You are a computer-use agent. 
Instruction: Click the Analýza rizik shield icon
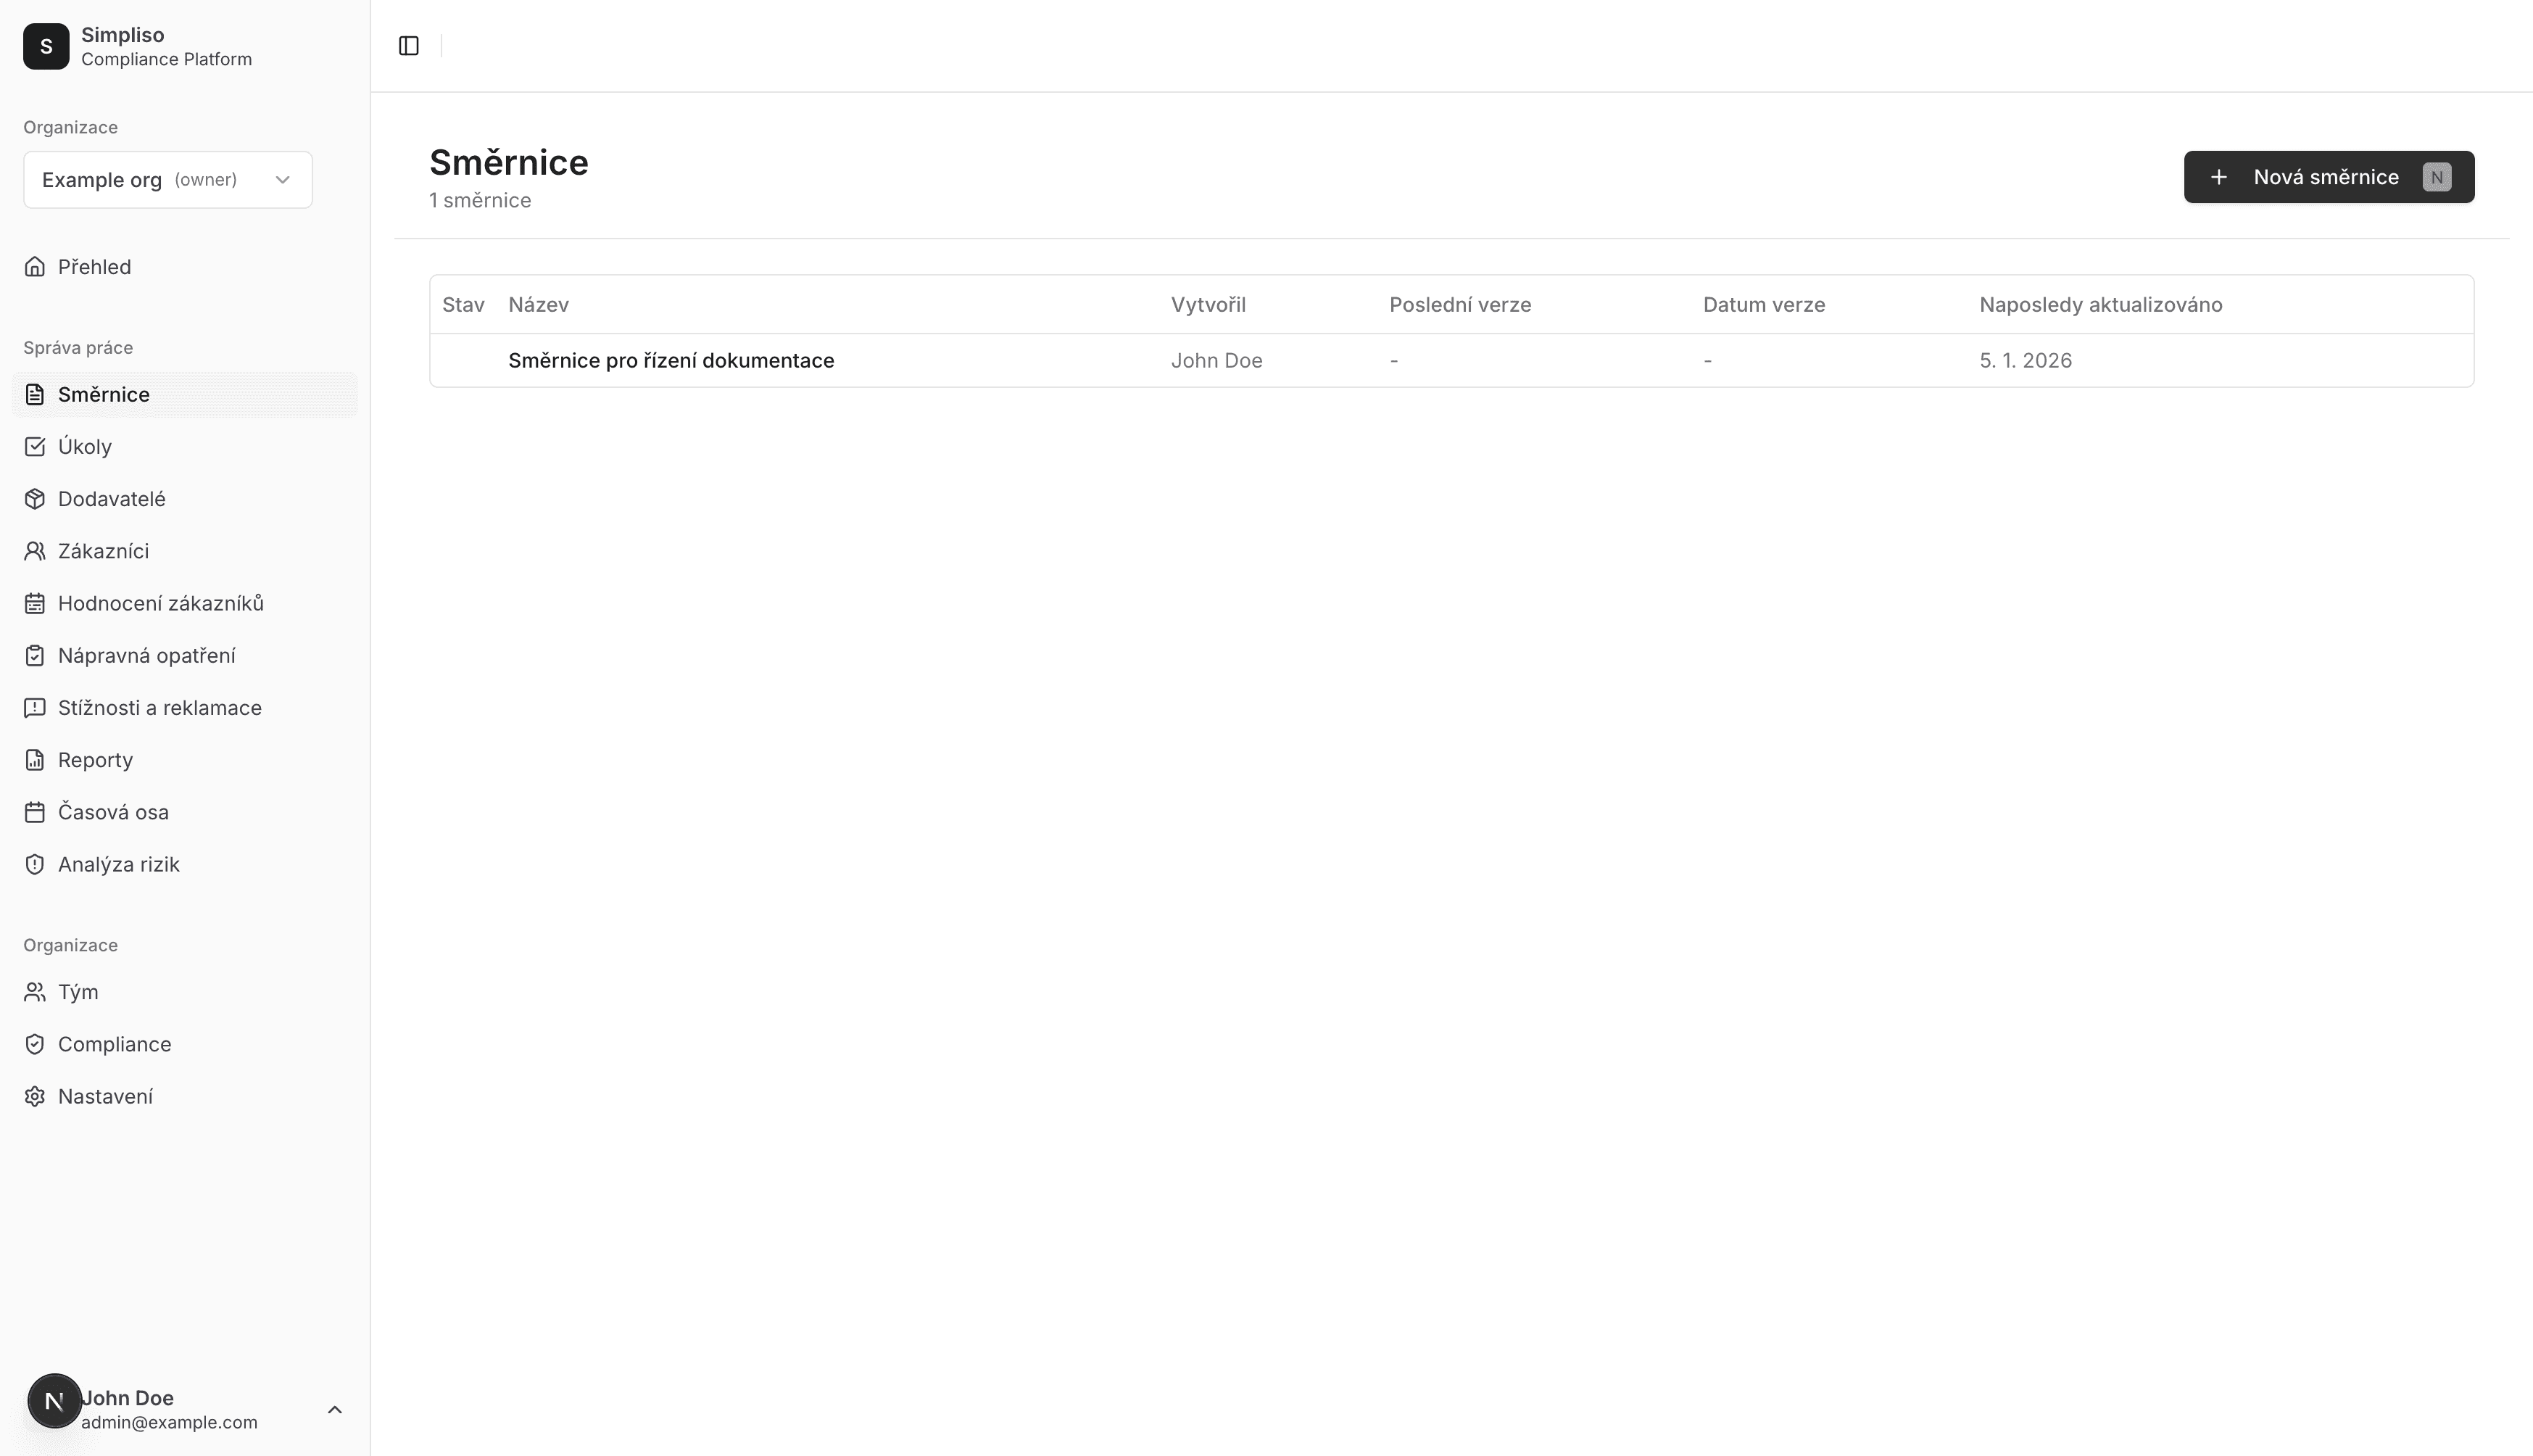[x=35, y=865]
